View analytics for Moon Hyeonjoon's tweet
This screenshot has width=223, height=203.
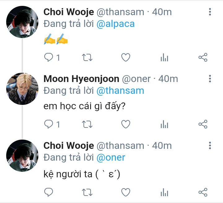point(164,124)
